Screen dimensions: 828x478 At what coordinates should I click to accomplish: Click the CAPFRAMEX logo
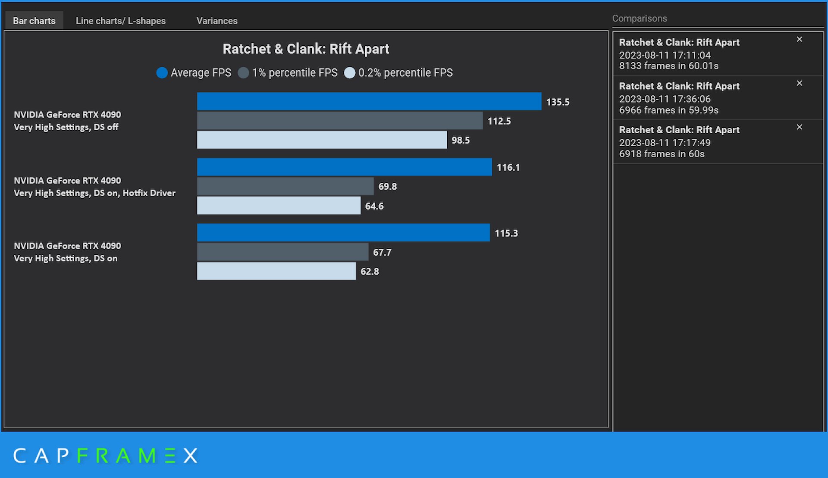[105, 456]
